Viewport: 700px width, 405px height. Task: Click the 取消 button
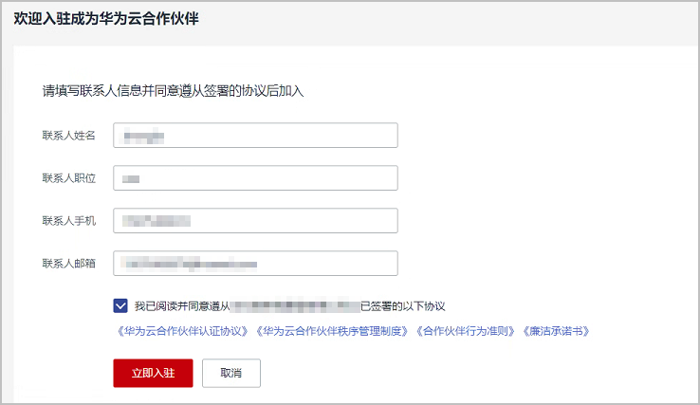click(231, 373)
